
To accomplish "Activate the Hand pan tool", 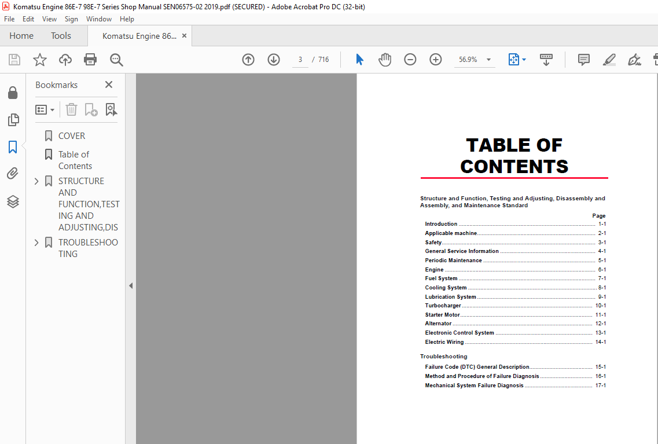I will click(385, 60).
